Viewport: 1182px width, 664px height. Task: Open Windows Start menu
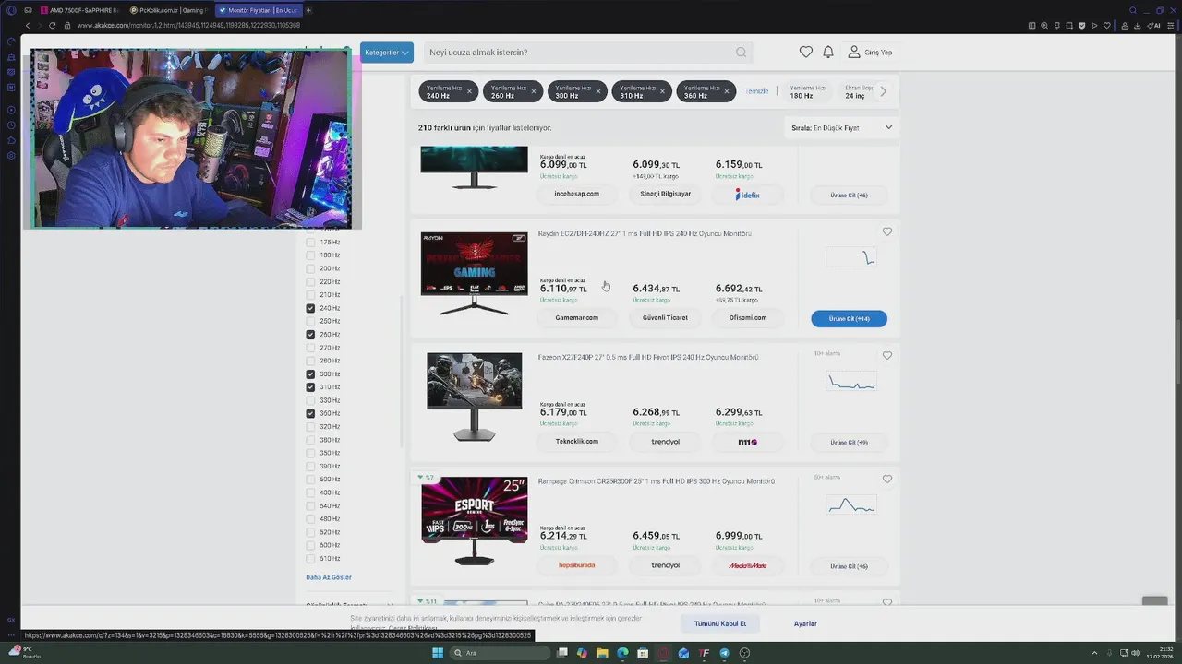[438, 653]
